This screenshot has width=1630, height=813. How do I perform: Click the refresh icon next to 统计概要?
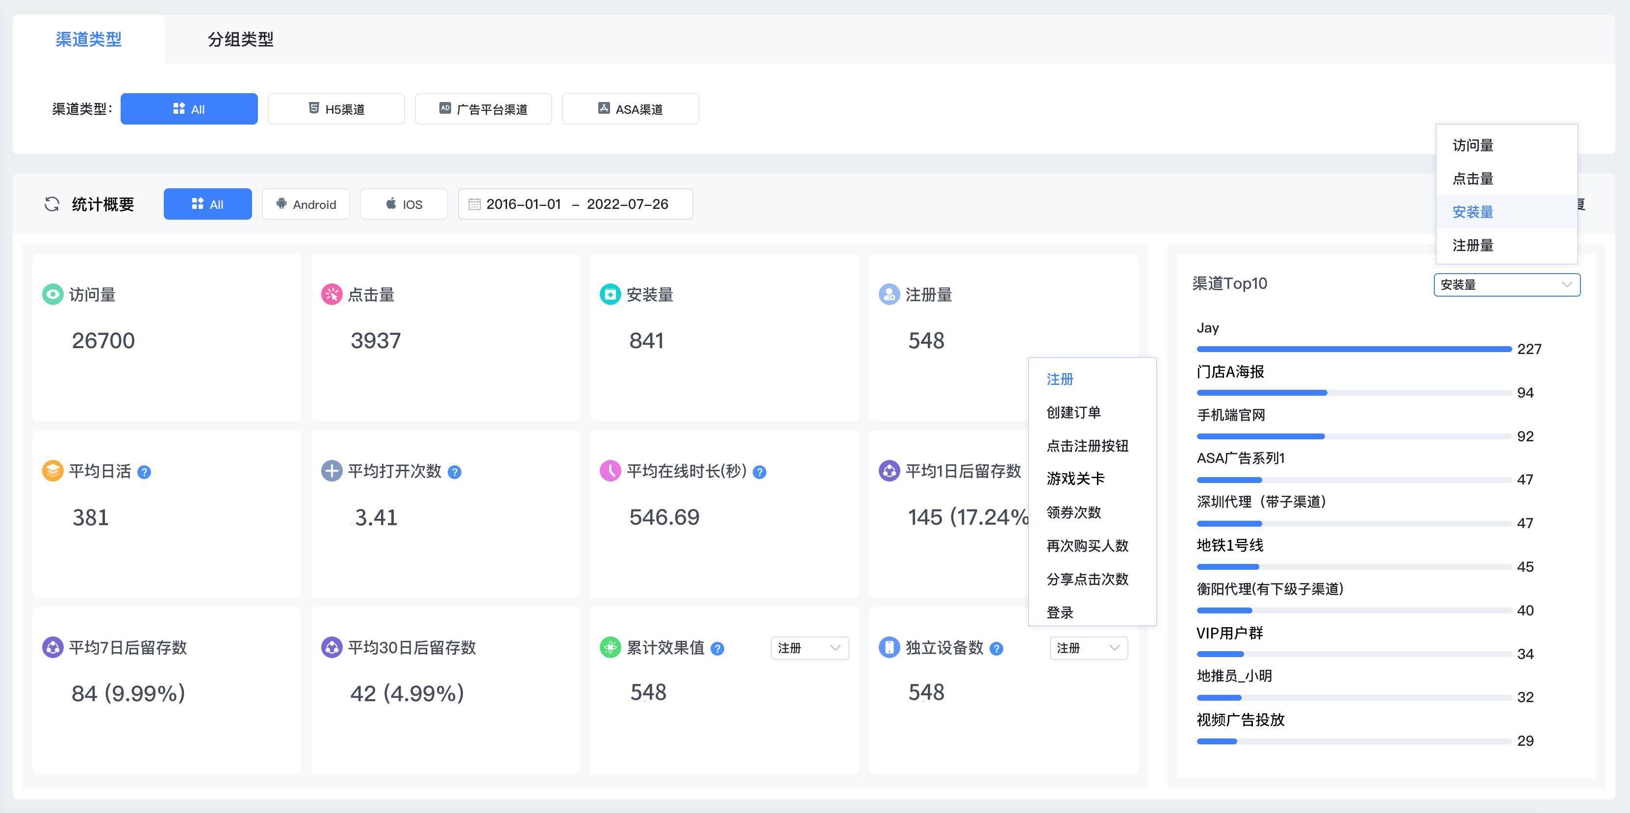tap(52, 203)
